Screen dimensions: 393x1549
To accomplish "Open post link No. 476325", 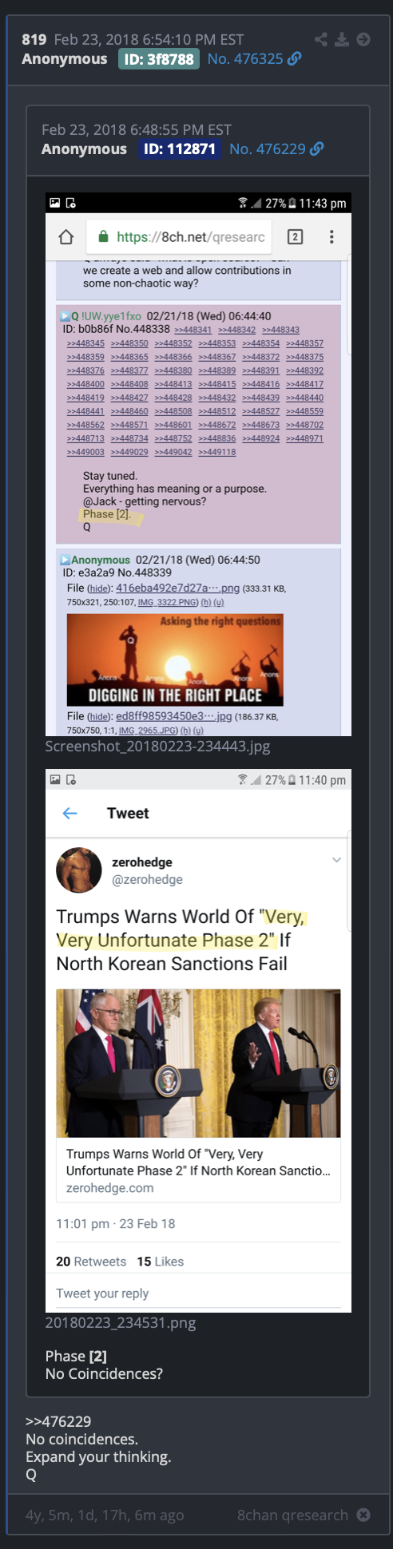I will (x=245, y=59).
